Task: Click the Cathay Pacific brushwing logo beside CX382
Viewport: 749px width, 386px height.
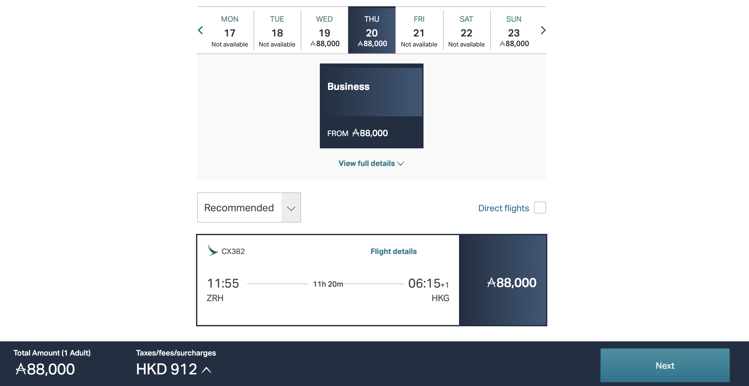Action: tap(212, 251)
